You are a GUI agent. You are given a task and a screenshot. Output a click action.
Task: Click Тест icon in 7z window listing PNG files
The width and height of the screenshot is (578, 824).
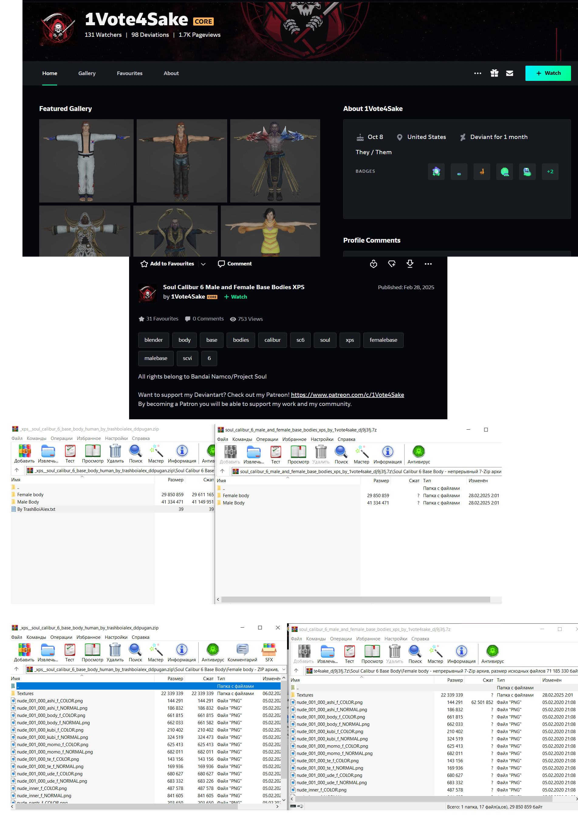(x=349, y=654)
